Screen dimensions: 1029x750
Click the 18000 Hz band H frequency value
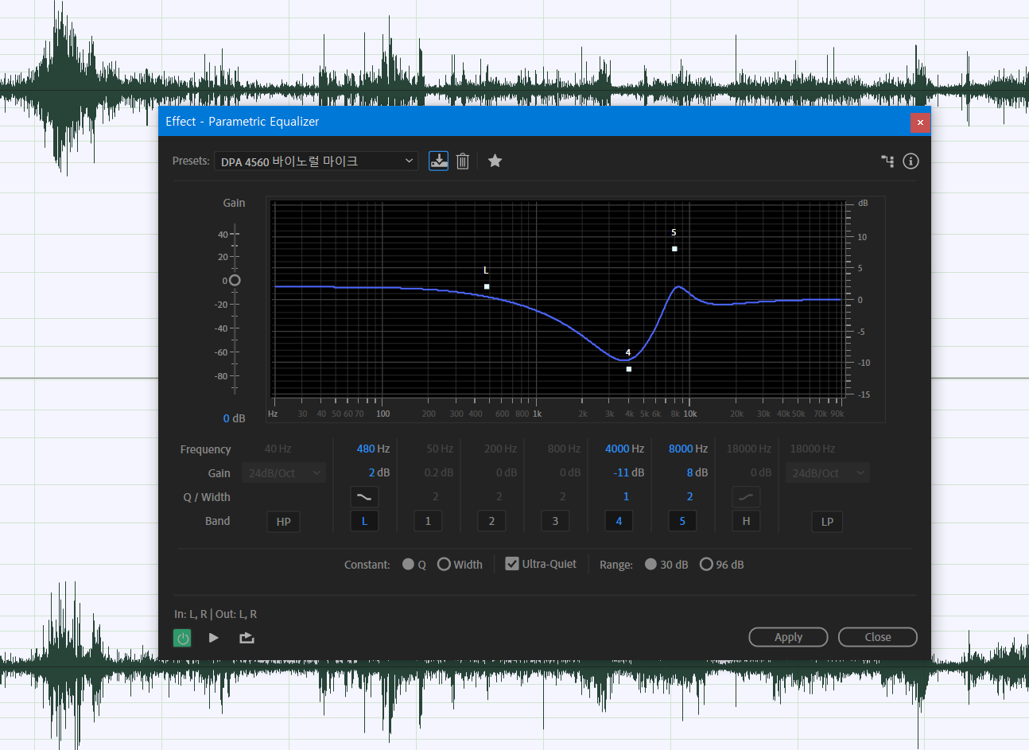[x=748, y=449]
